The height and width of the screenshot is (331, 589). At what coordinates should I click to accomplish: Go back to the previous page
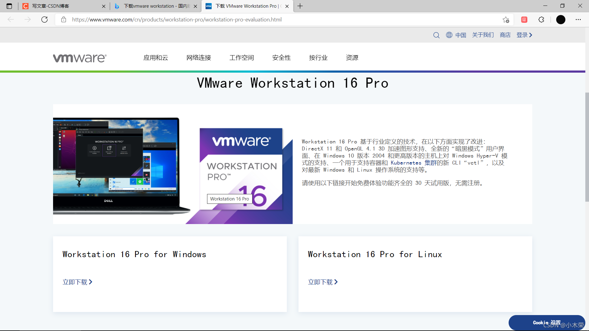[x=11, y=20]
